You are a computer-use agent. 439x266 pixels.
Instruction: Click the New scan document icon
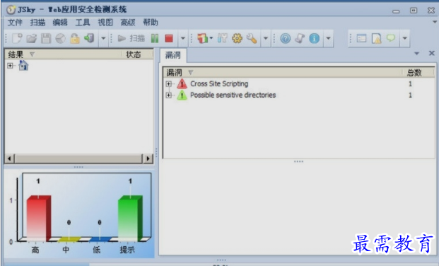pos(17,38)
